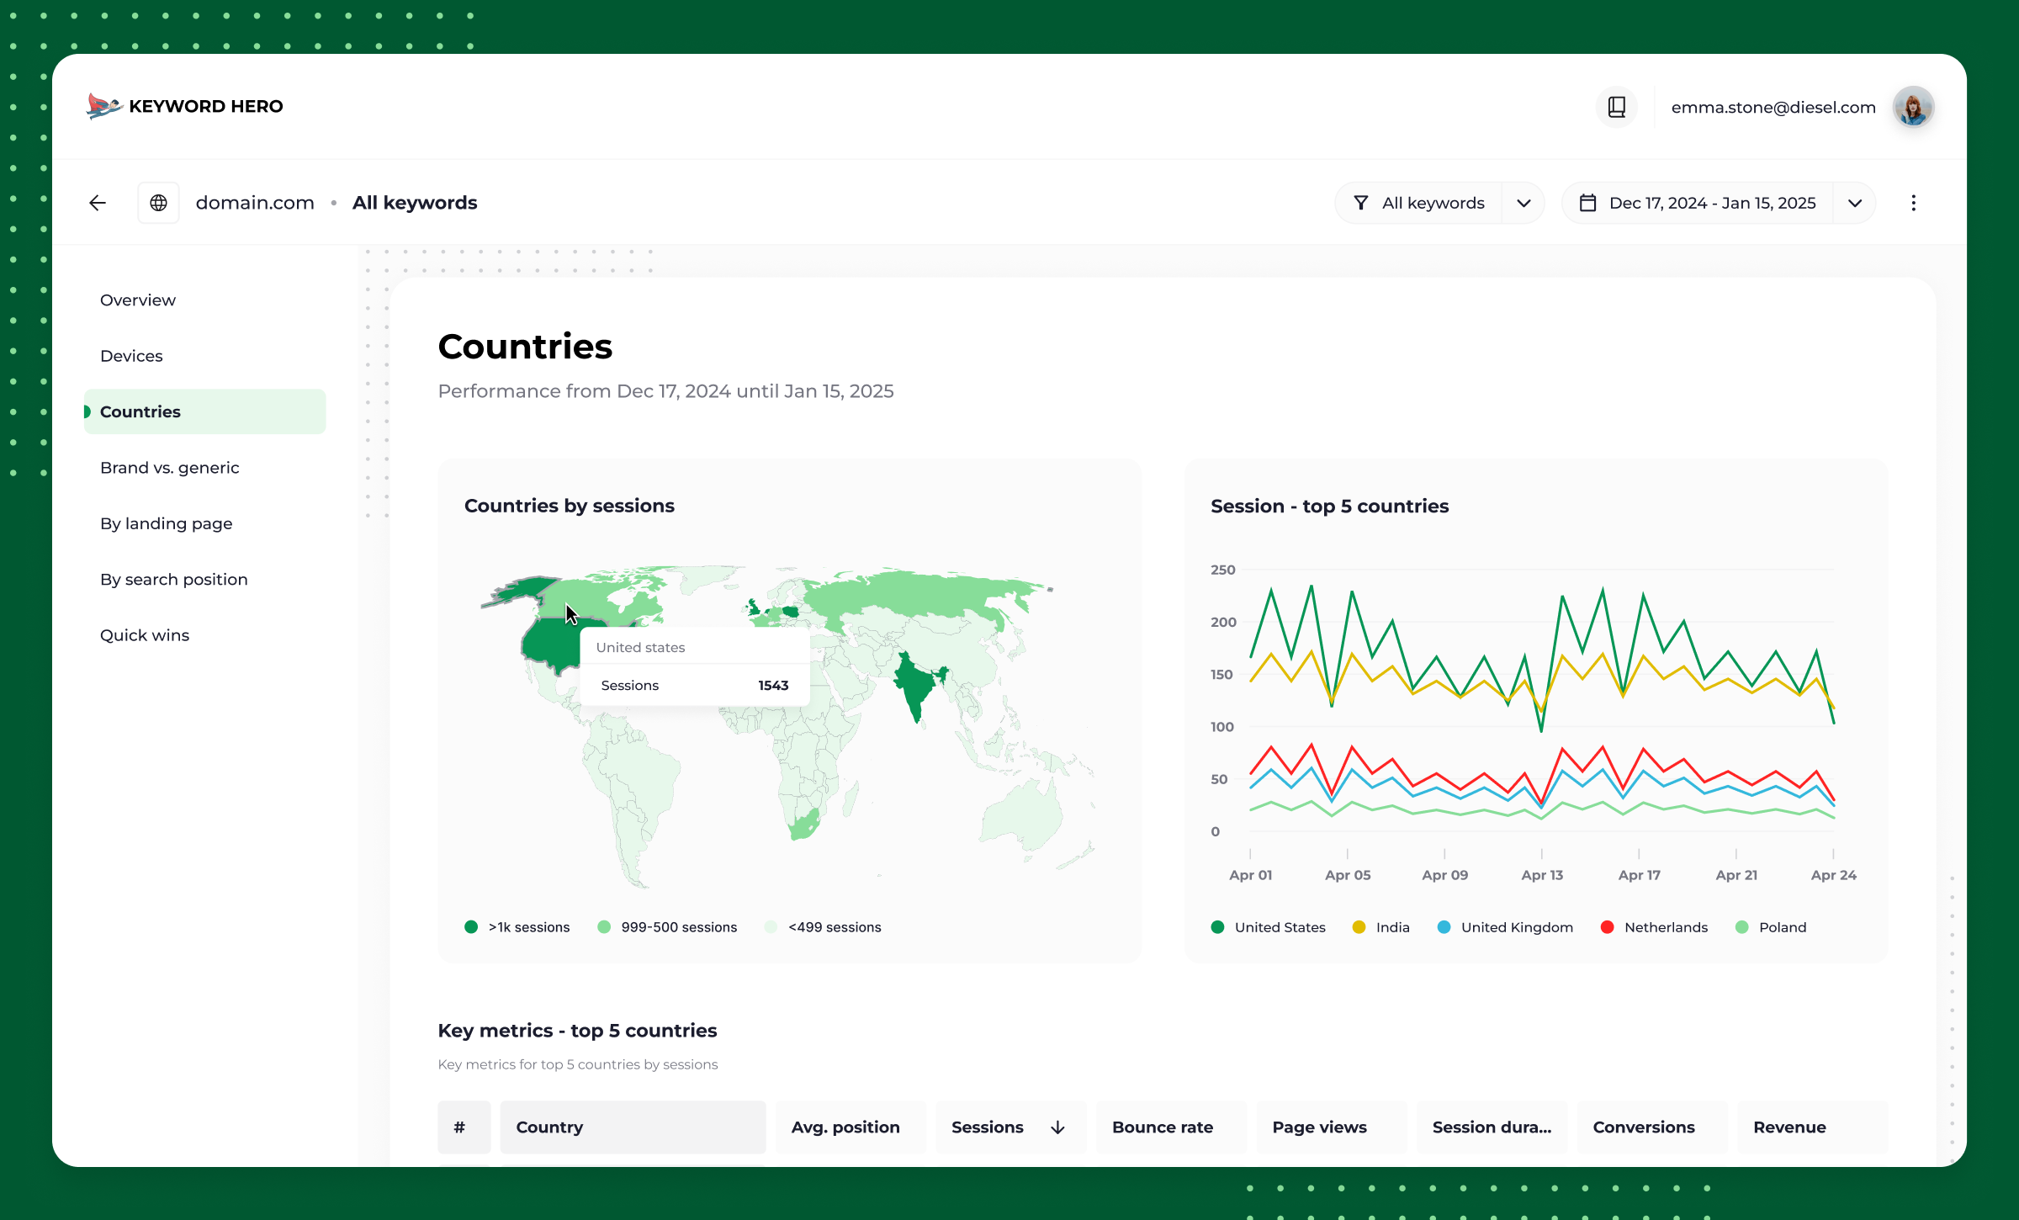Viewport: 2019px width, 1220px height.
Task: Sort table by Conversions column
Action: tap(1652, 1127)
